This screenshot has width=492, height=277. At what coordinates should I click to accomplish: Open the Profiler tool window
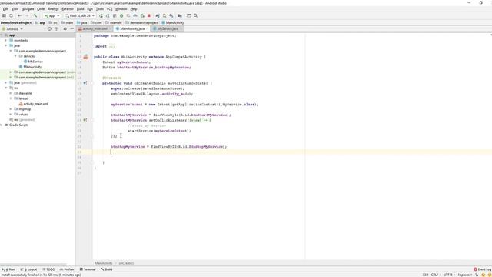point(67,269)
